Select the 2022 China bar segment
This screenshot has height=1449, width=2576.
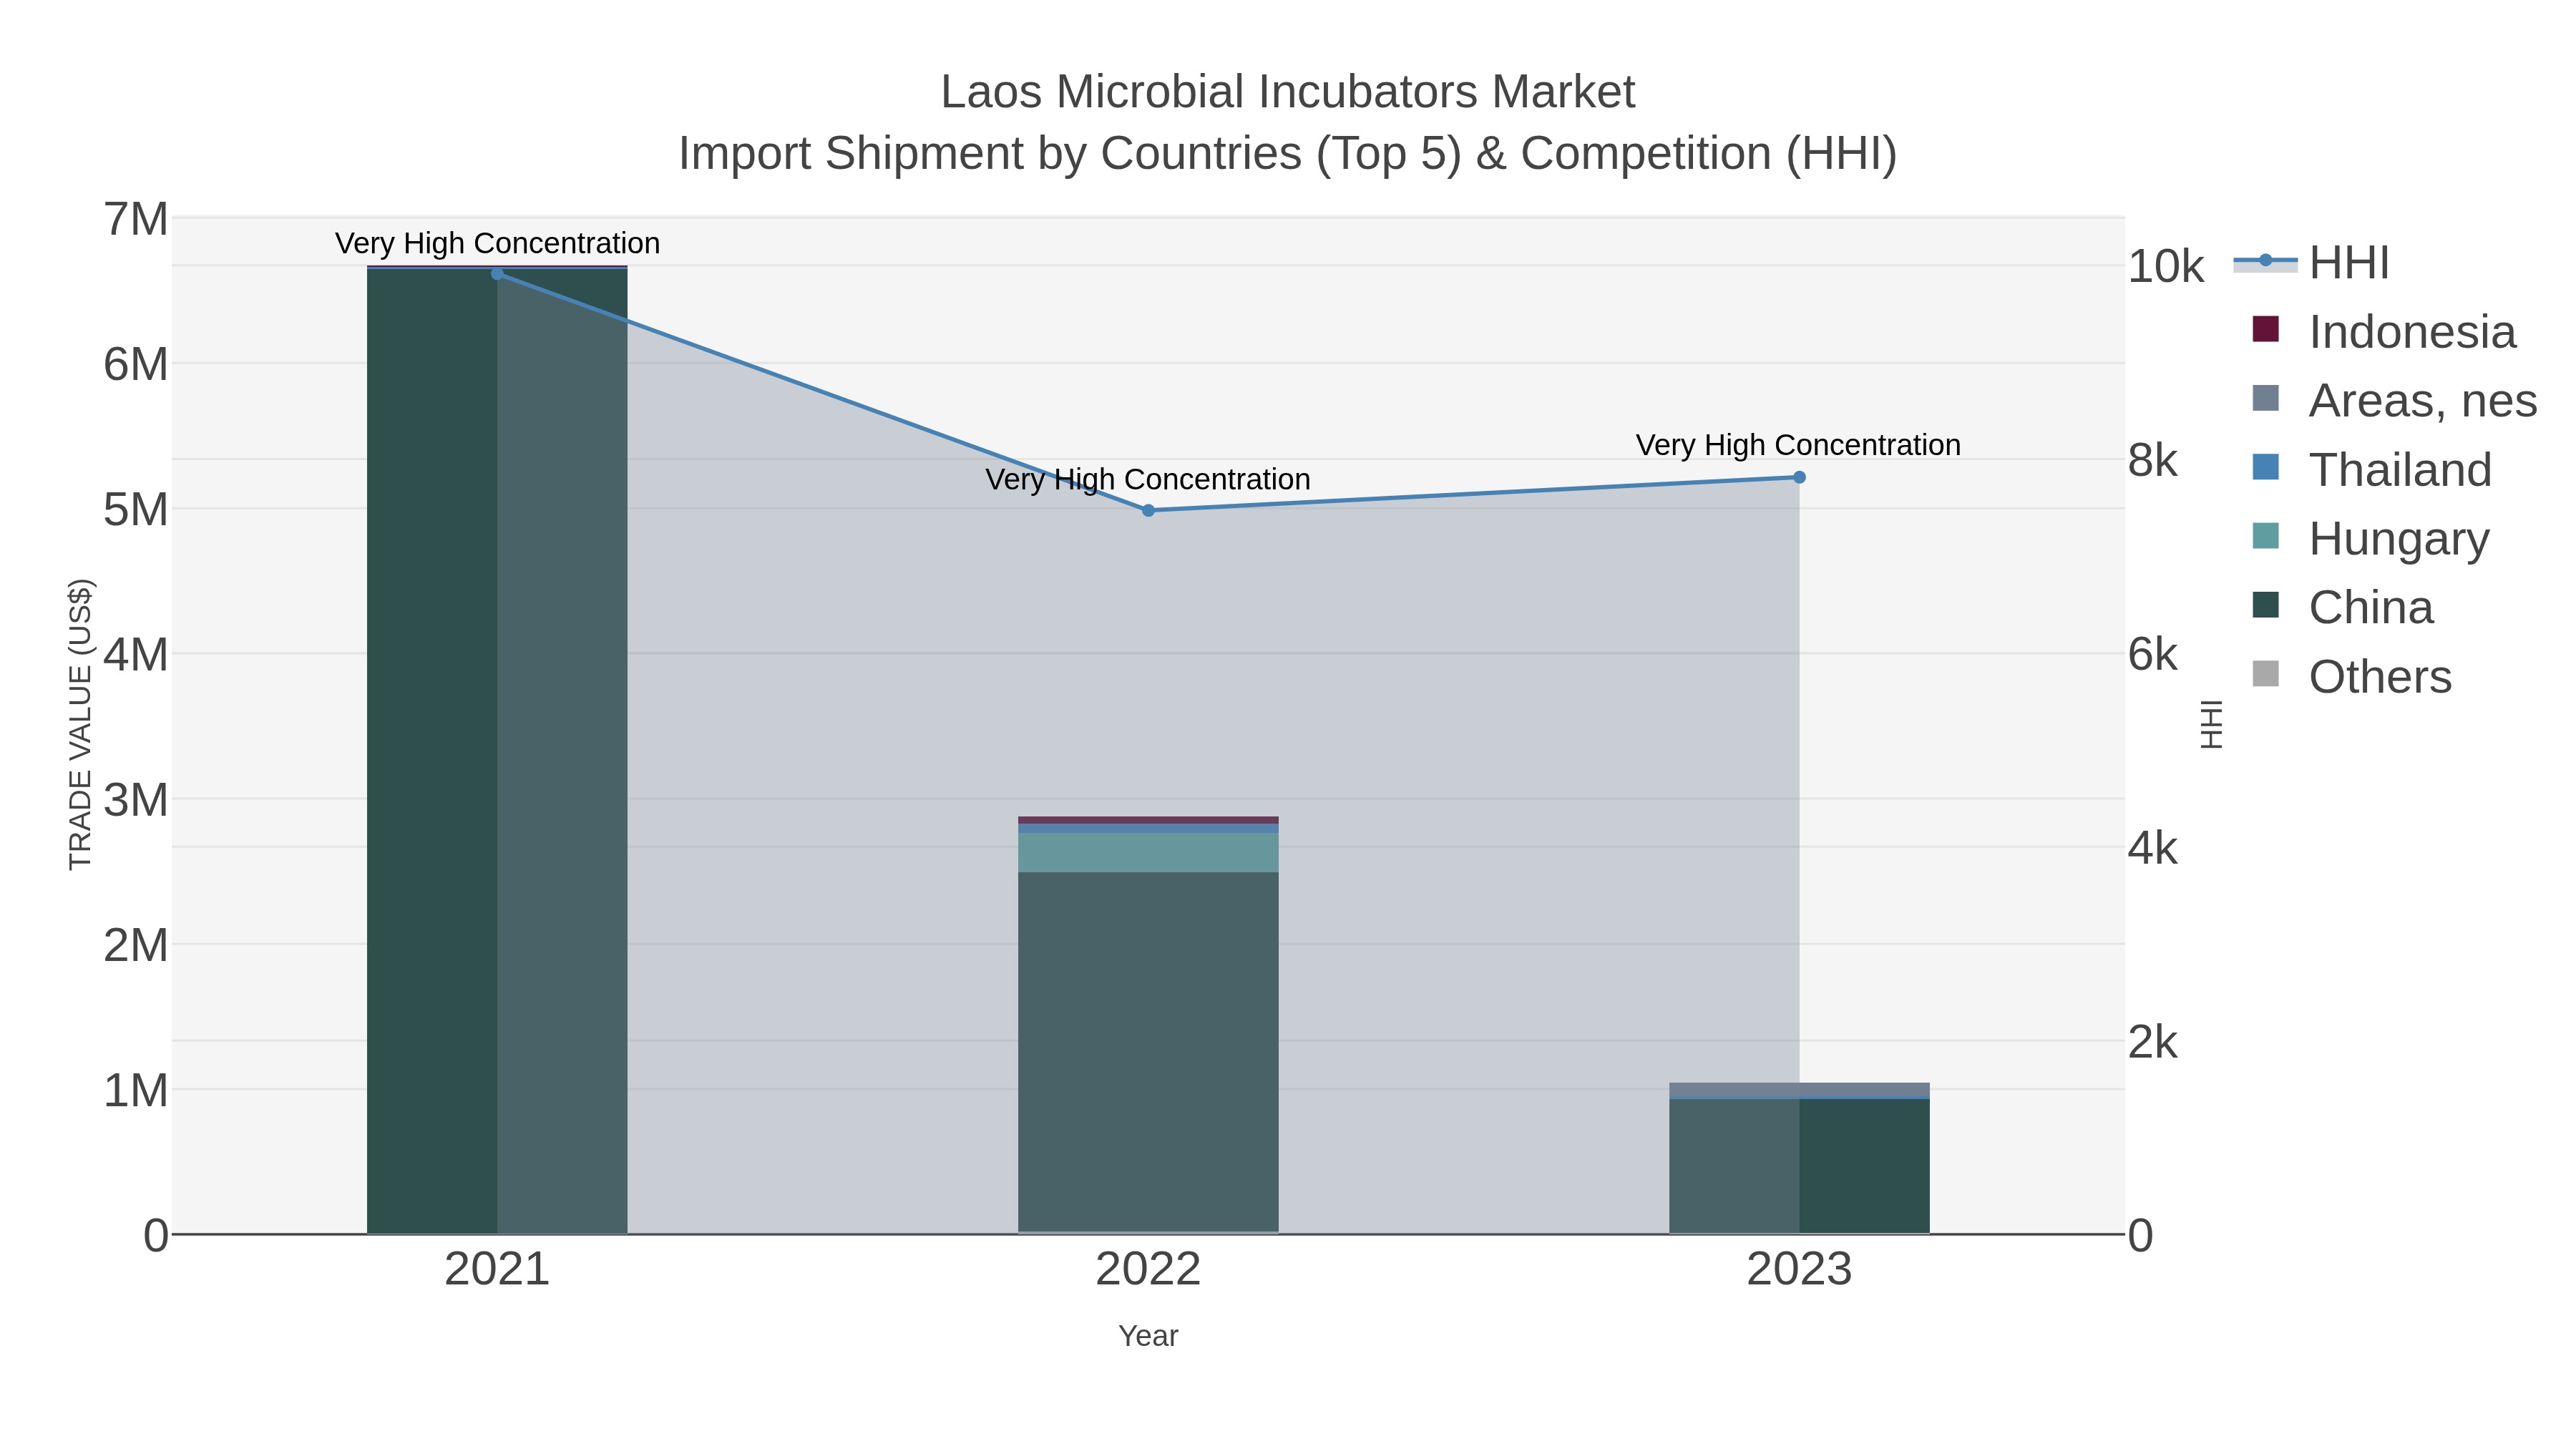click(x=1148, y=1051)
